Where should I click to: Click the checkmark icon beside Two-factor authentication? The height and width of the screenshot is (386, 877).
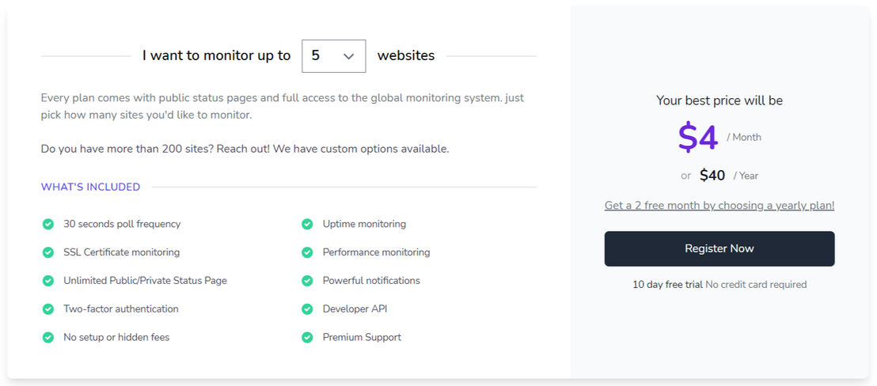(x=48, y=309)
